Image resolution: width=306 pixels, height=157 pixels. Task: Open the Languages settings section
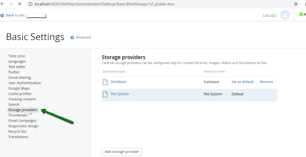tap(17, 61)
